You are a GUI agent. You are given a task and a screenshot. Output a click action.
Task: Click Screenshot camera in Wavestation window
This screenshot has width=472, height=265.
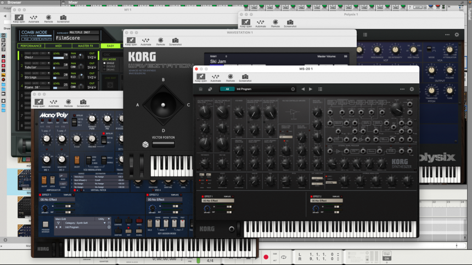175,40
